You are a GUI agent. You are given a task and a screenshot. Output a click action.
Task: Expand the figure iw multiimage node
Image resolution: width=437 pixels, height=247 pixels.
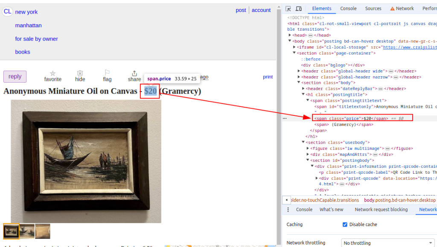tap(308, 148)
